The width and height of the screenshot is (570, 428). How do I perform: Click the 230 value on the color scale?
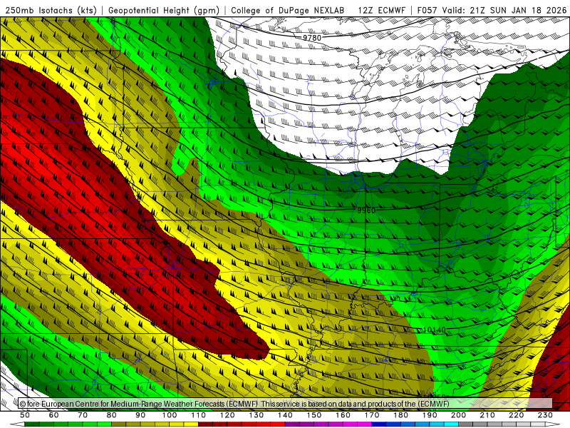coord(545,415)
